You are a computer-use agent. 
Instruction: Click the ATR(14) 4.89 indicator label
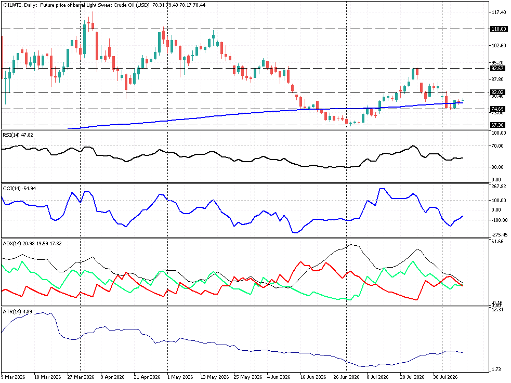[18, 312]
